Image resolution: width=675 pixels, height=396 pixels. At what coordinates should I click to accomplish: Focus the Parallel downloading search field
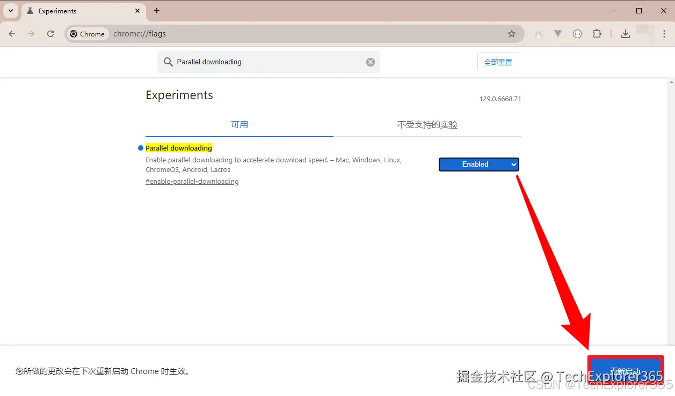click(268, 62)
